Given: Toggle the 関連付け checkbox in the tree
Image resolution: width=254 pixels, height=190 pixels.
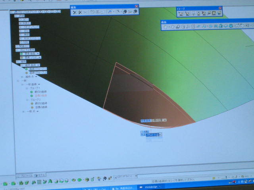Looking at the screenshot, I should click(x=17, y=46).
